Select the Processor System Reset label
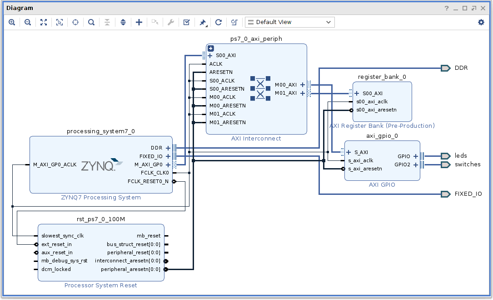The width and height of the screenshot is (493, 300). tap(100, 285)
